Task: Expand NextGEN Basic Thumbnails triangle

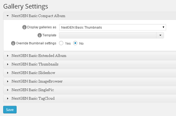Action: (8, 64)
